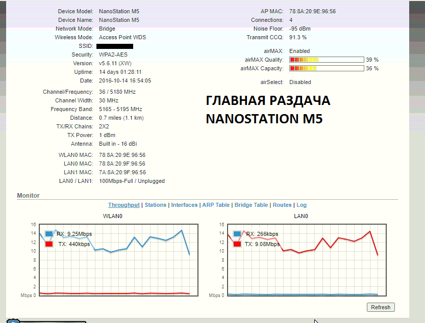Click the Date value 2016-10-14 16:54:05
The height and width of the screenshot is (323, 425).
[x=125, y=80]
